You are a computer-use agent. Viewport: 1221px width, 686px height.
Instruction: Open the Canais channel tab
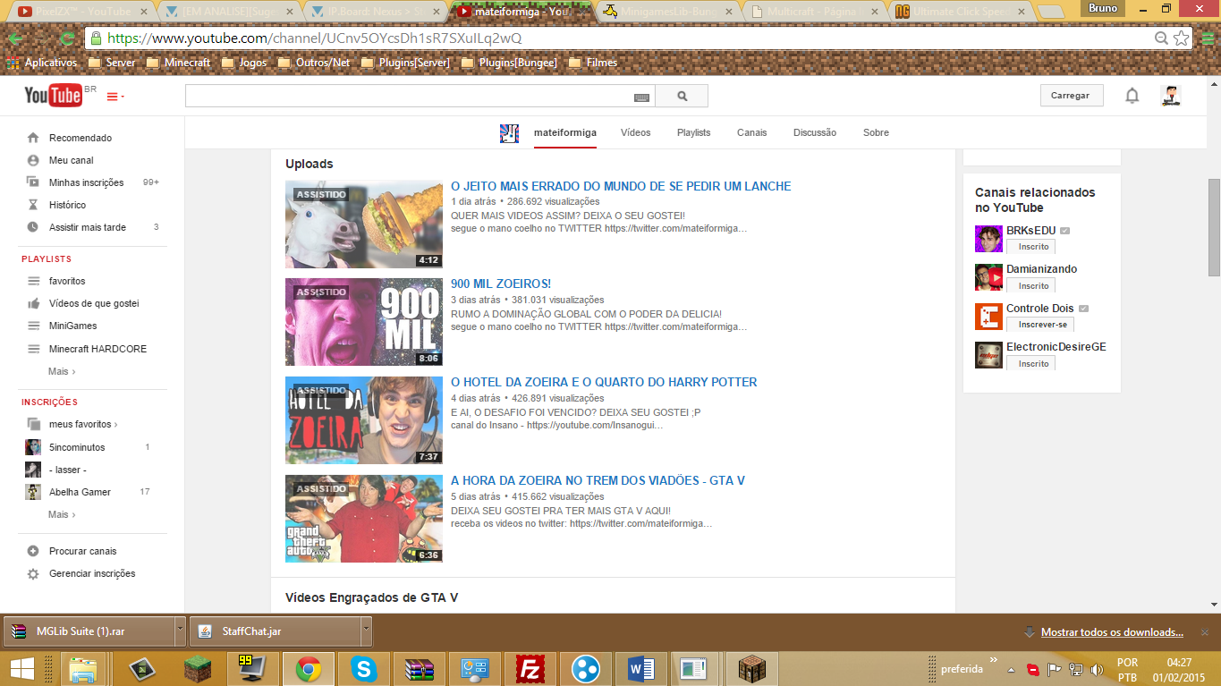pyautogui.click(x=752, y=132)
